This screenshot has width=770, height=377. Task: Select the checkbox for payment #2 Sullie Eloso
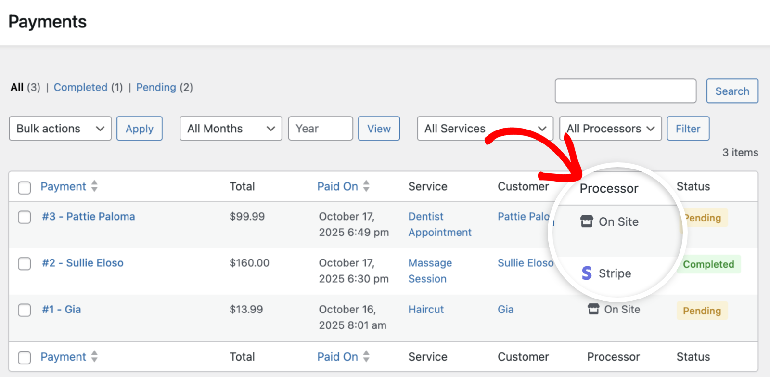point(25,263)
